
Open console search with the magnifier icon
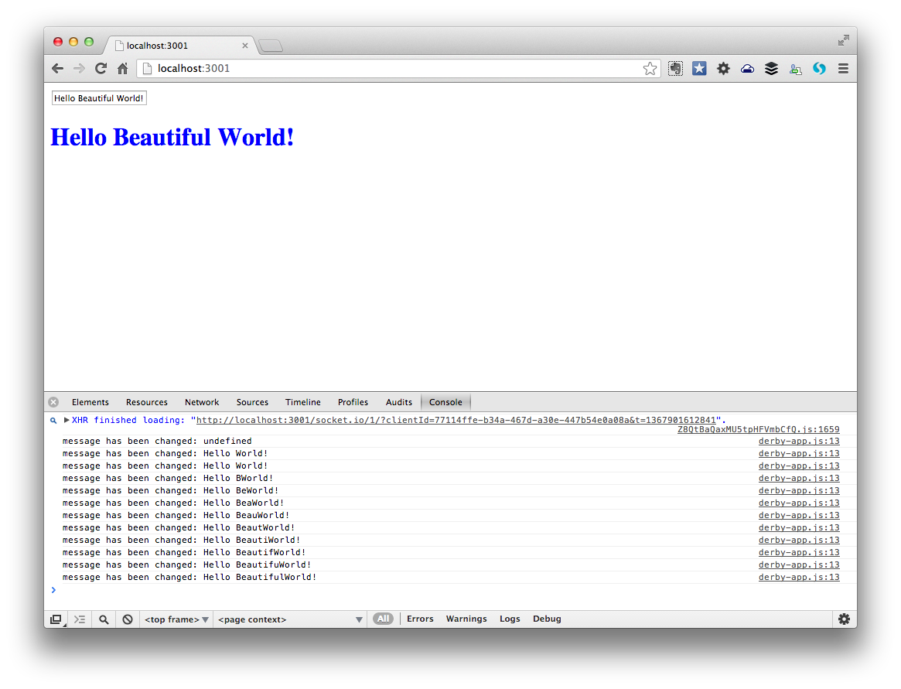click(x=104, y=619)
